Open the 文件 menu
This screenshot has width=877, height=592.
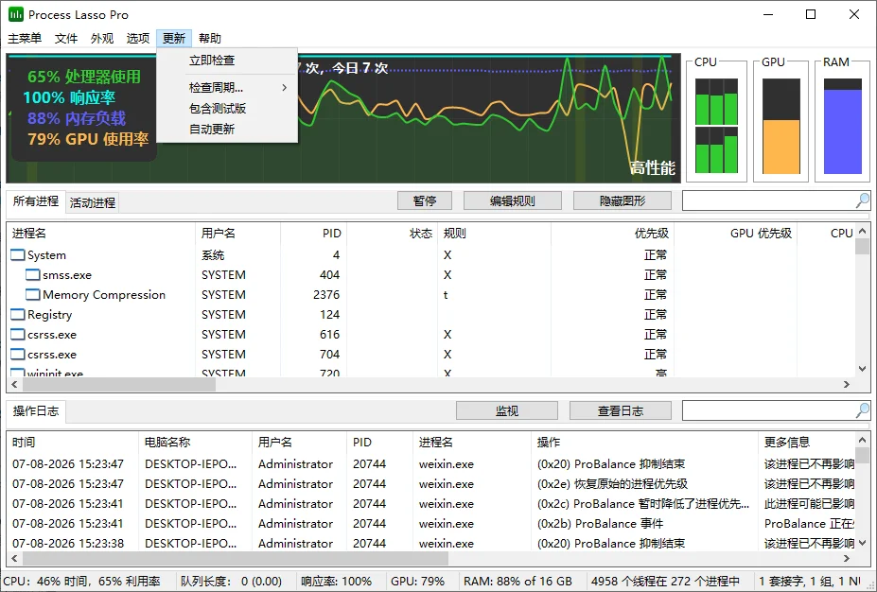[66, 38]
